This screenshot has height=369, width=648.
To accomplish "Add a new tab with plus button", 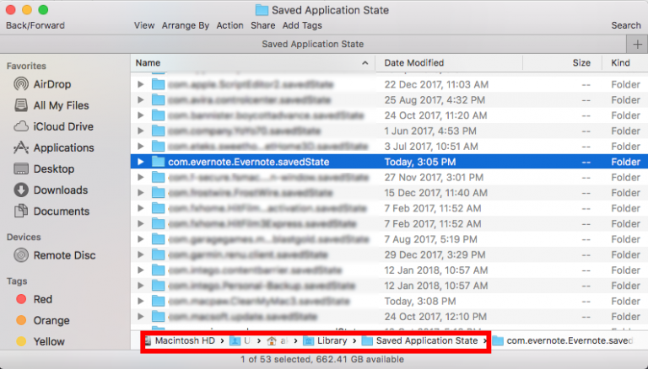I will 637,44.
